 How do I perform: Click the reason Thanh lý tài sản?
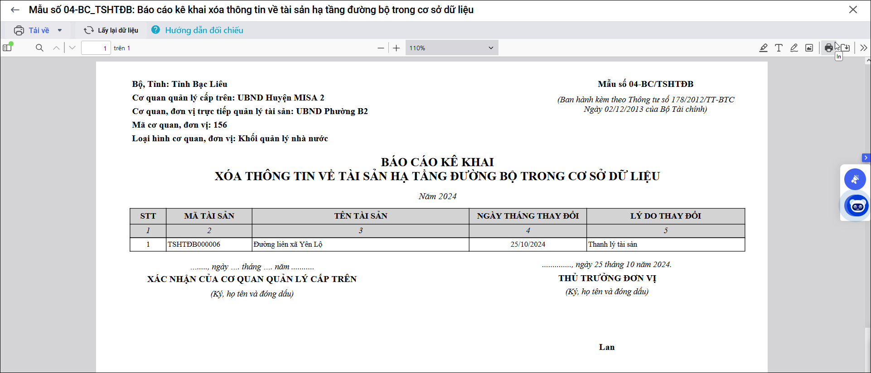click(x=613, y=244)
